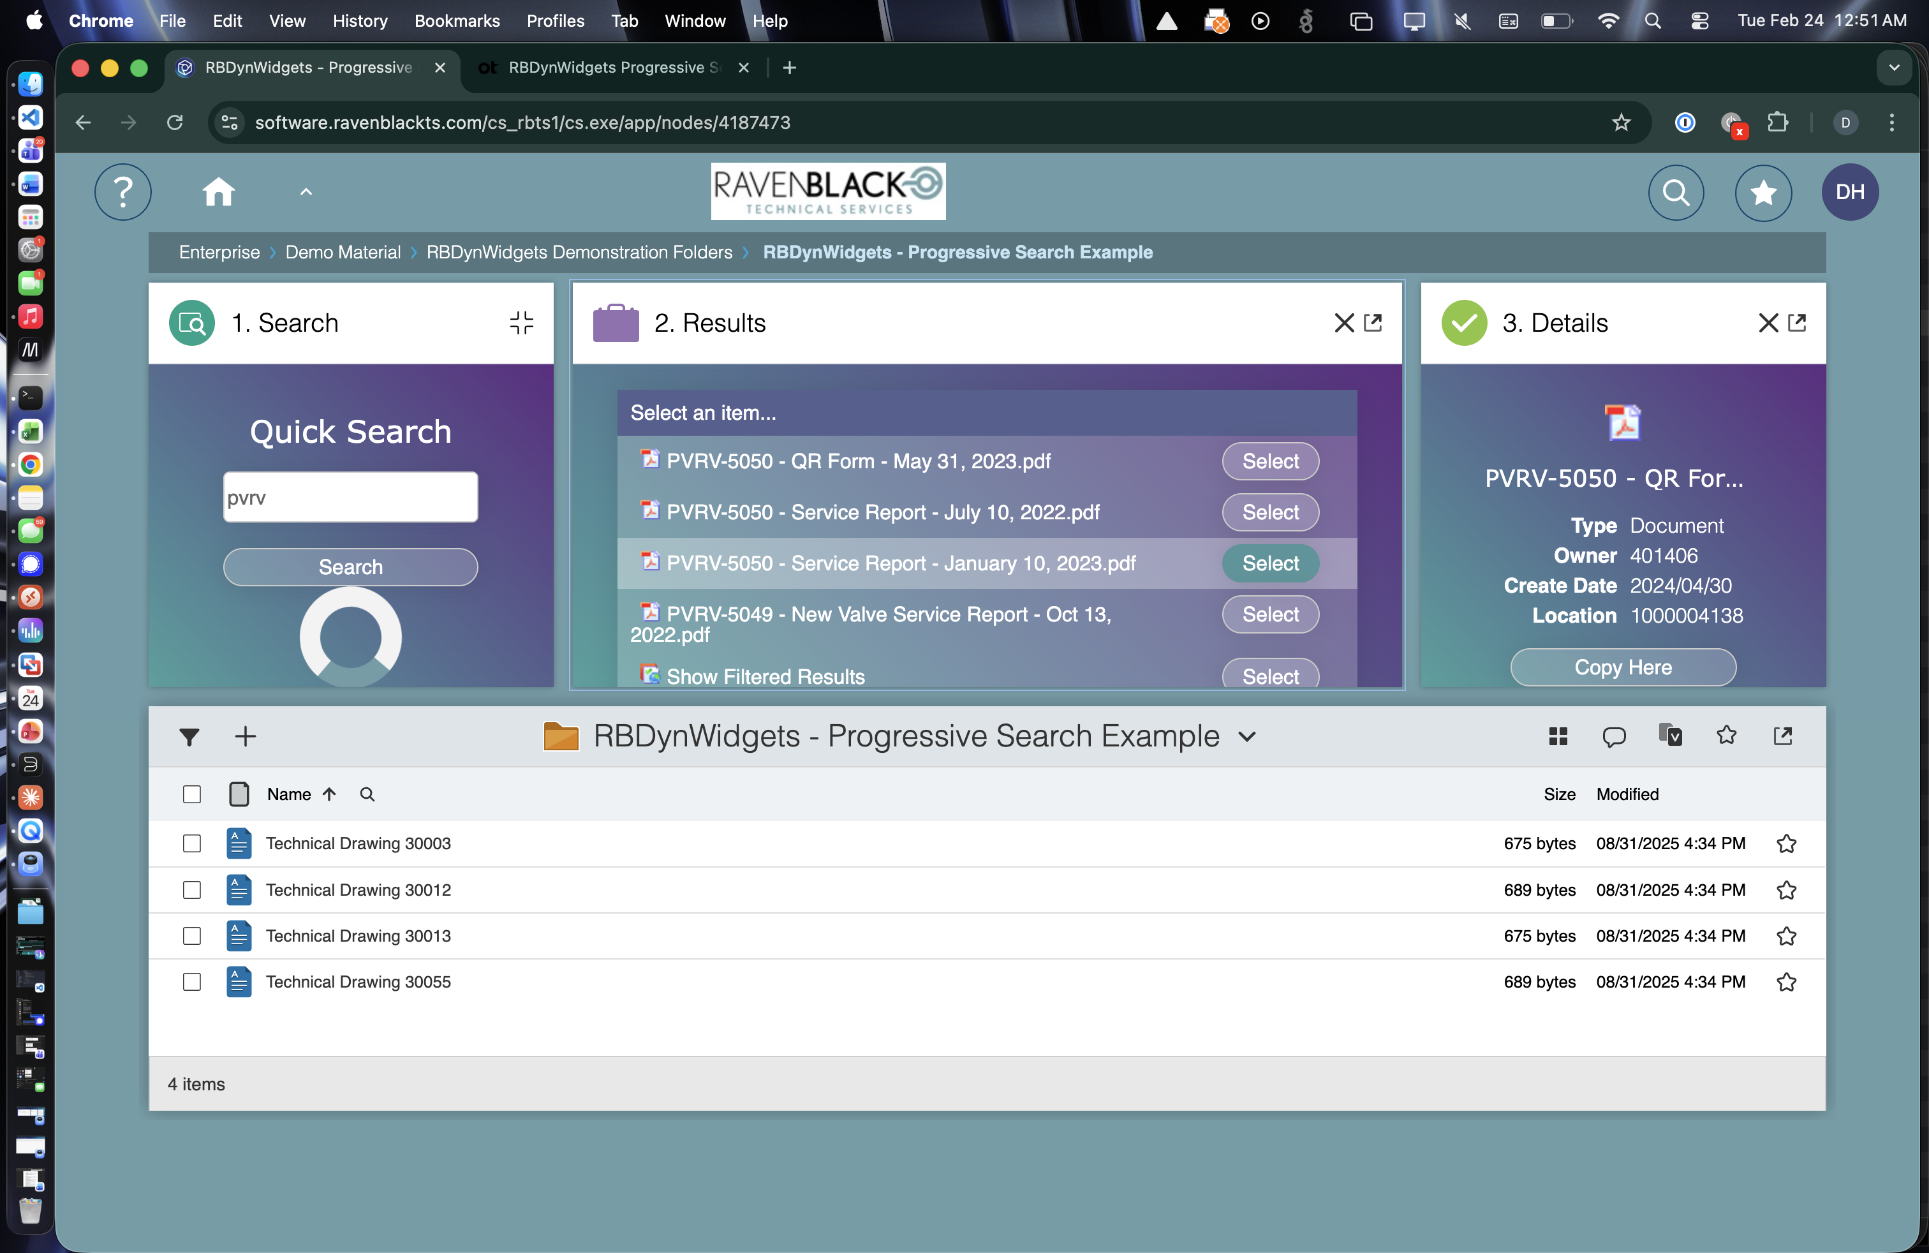Viewport: 1929px width, 1253px height.
Task: Open the tab search chevron in Chrome
Action: (x=1894, y=68)
